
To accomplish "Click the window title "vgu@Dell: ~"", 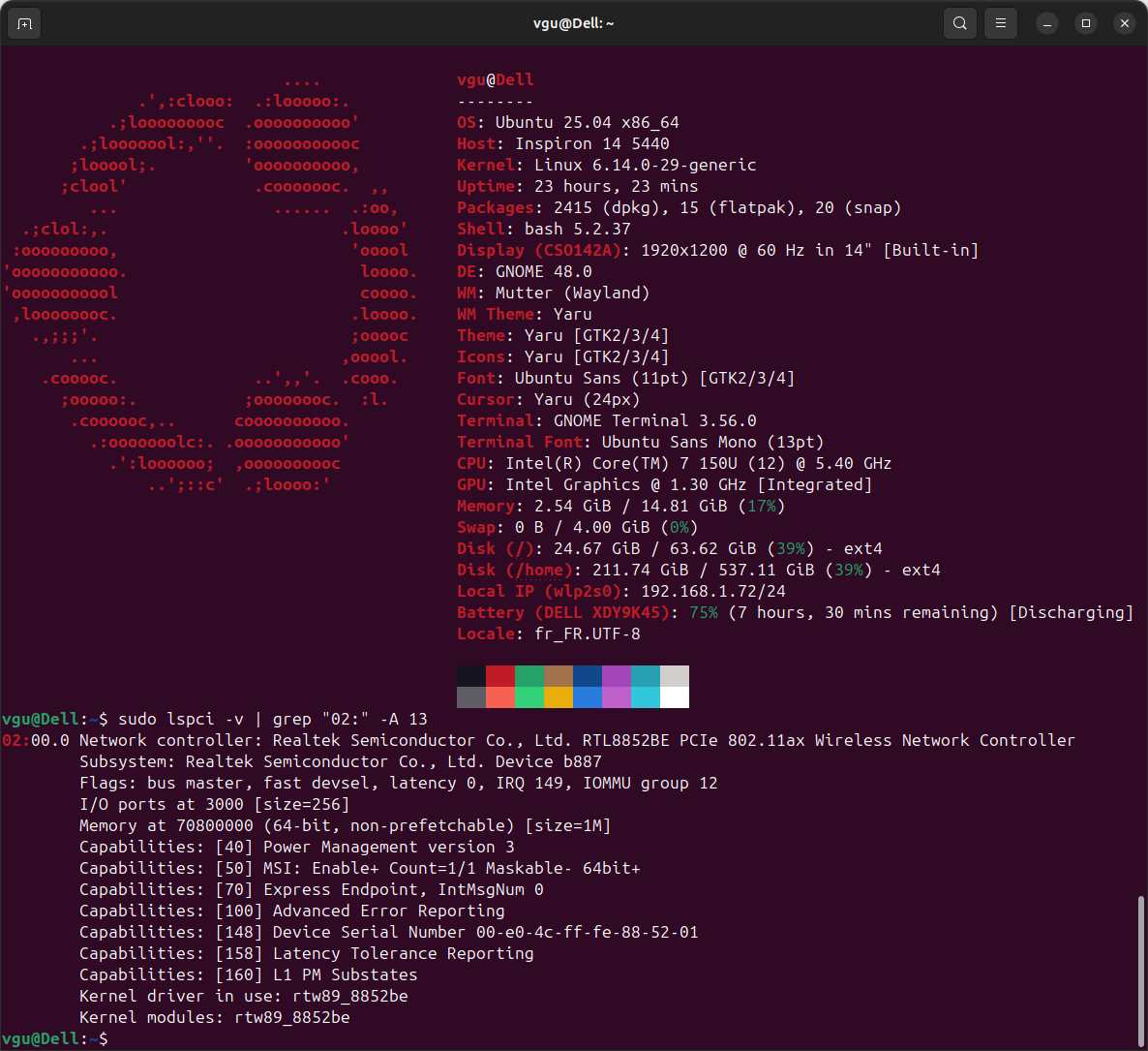I will (x=573, y=23).
